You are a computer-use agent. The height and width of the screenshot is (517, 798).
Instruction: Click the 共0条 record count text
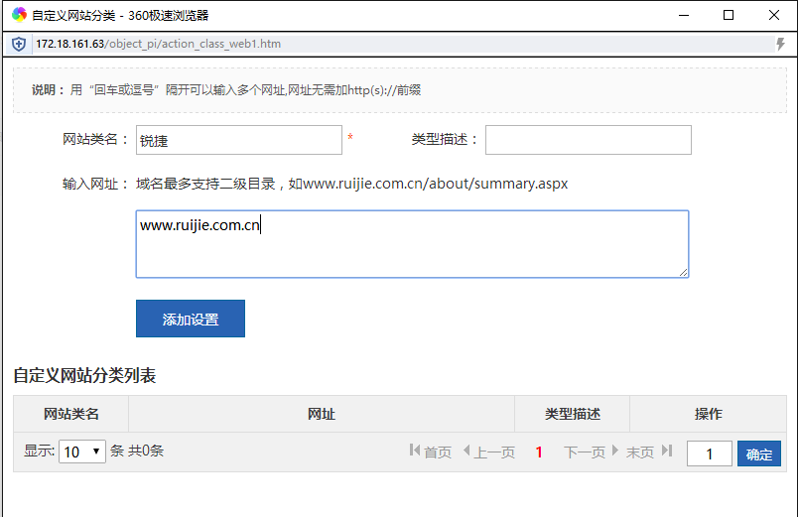(x=146, y=451)
